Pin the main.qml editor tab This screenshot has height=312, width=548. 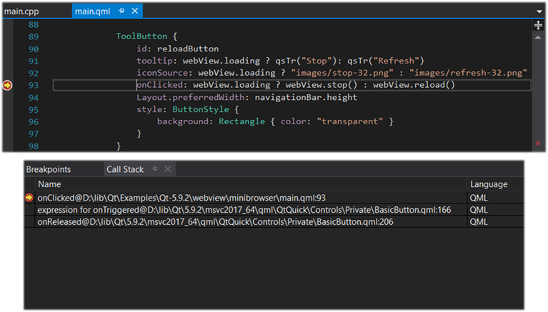[122, 11]
